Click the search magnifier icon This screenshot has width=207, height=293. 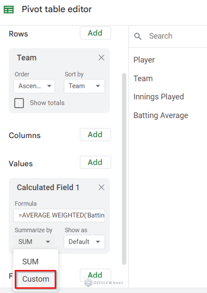click(138, 36)
